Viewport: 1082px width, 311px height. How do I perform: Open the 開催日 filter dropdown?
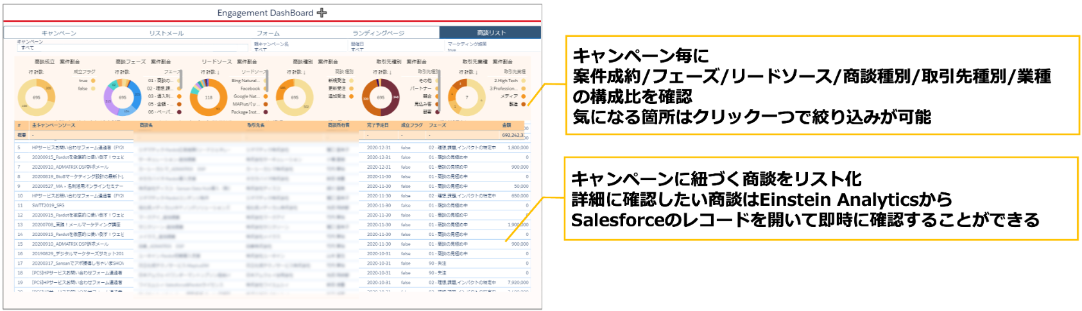(x=395, y=47)
